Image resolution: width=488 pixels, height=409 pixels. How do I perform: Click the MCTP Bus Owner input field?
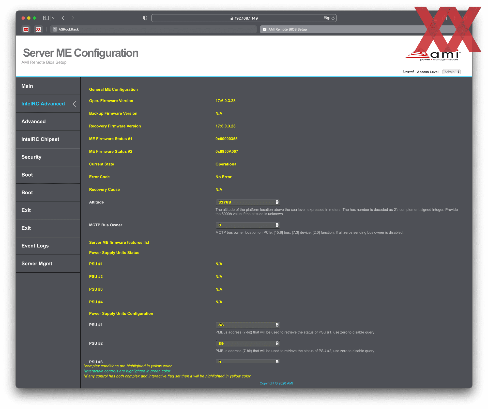point(248,225)
